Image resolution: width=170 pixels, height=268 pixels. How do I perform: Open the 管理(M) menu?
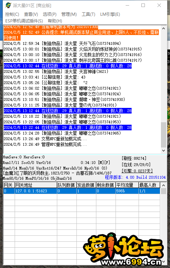69,14
